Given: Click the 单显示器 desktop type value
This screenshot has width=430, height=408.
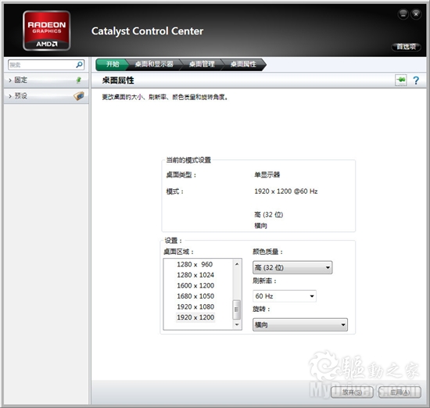Looking at the screenshot, I should [x=267, y=174].
